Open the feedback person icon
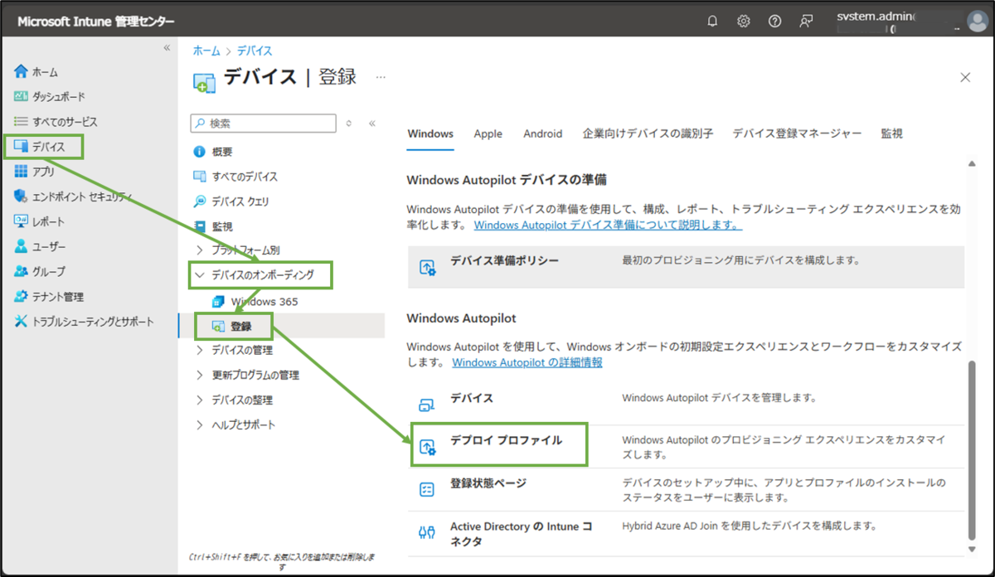 pyautogui.click(x=806, y=22)
